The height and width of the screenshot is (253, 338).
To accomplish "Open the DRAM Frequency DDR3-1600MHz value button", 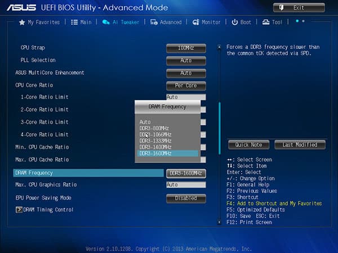I will pyautogui.click(x=186, y=173).
